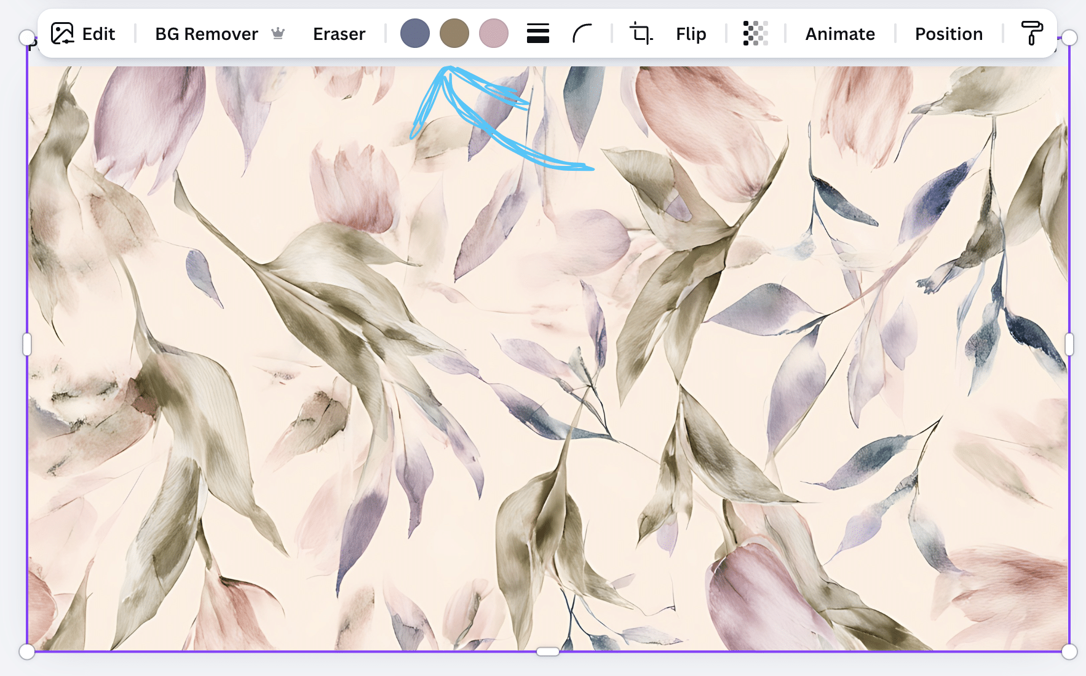
Task: Open the line curve style options
Action: pyautogui.click(x=581, y=34)
